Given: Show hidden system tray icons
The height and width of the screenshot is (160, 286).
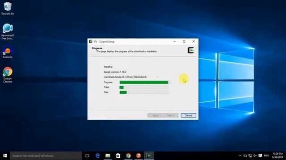Looking at the screenshot, I should click(240, 156).
